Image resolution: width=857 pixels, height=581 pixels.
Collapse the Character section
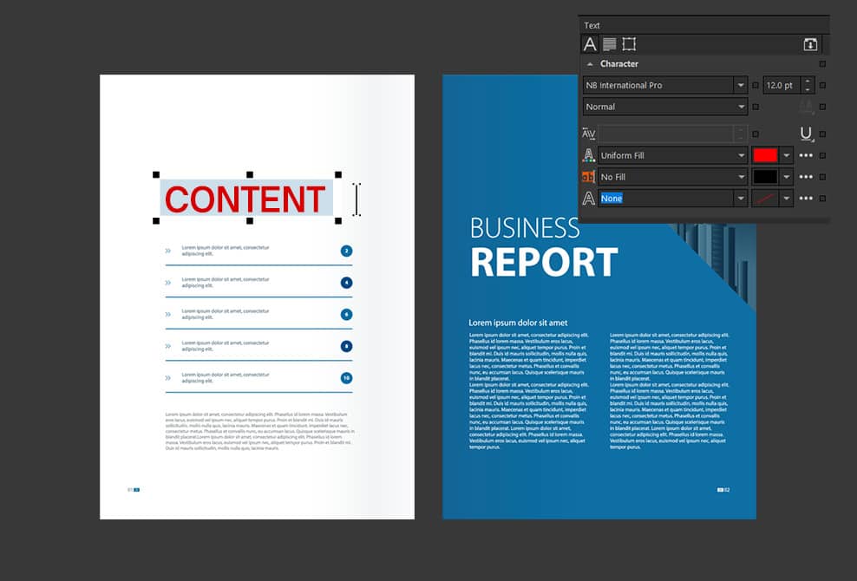pyautogui.click(x=591, y=63)
